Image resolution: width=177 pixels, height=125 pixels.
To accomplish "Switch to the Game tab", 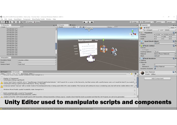I will [x=73, y=25].
